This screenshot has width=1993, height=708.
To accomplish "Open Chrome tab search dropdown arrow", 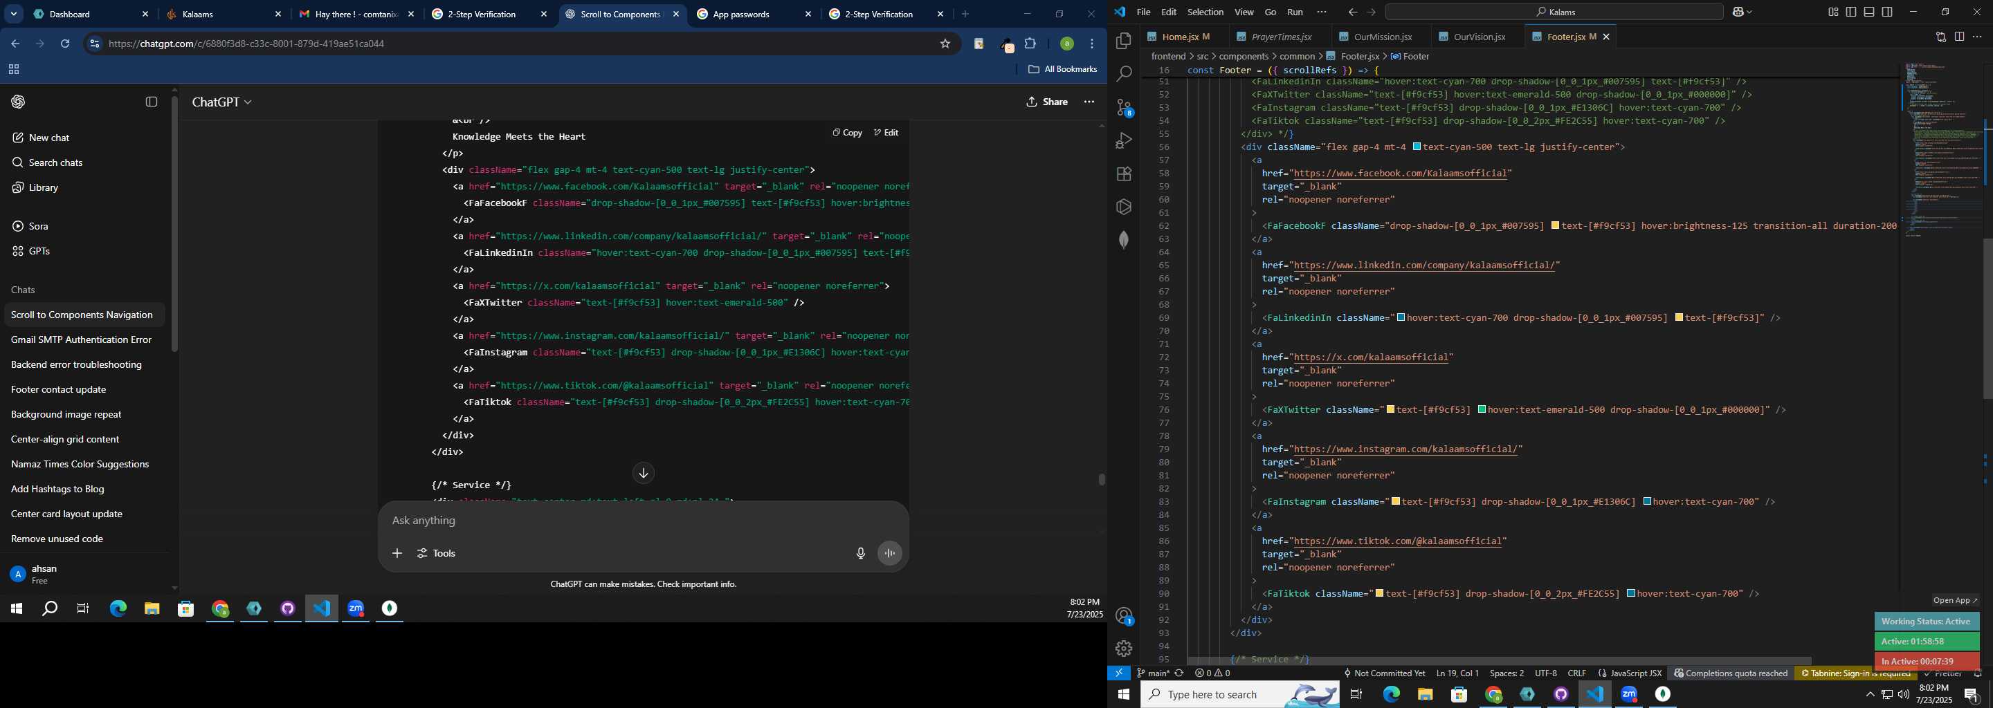I will (14, 14).
